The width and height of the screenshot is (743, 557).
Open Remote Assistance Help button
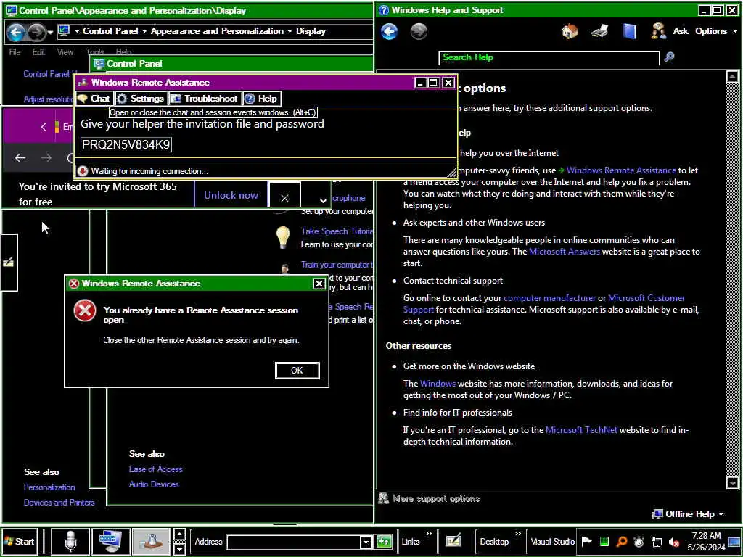261,99
